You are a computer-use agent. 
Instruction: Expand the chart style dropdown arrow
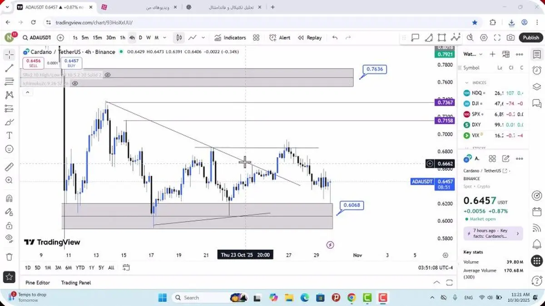click(203, 38)
